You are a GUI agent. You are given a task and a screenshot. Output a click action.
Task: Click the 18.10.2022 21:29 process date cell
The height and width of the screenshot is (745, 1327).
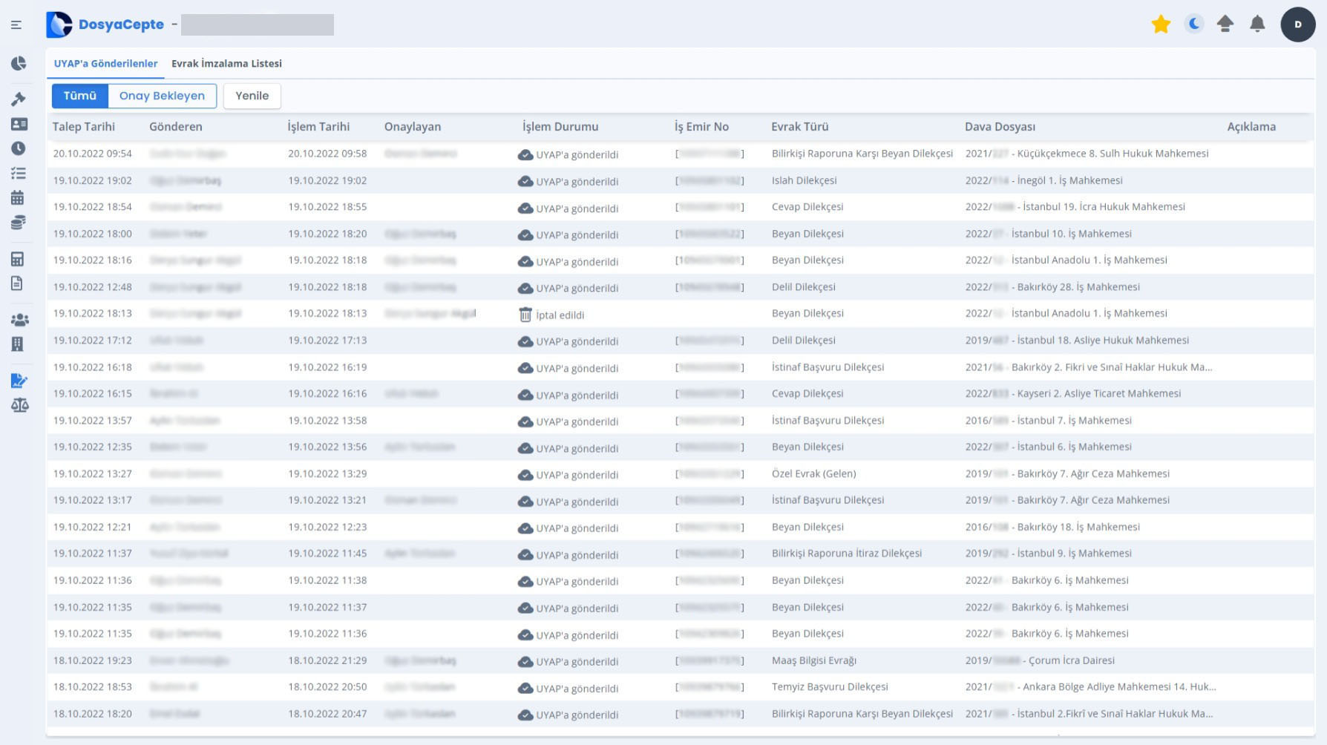point(327,660)
